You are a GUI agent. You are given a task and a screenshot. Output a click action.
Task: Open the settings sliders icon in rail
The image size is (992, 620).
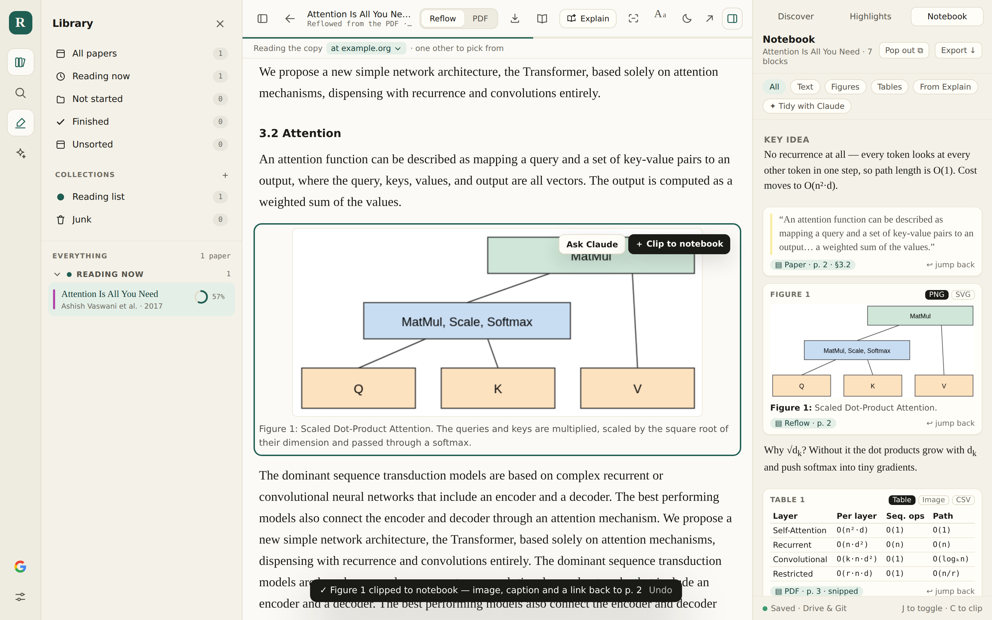pos(21,597)
